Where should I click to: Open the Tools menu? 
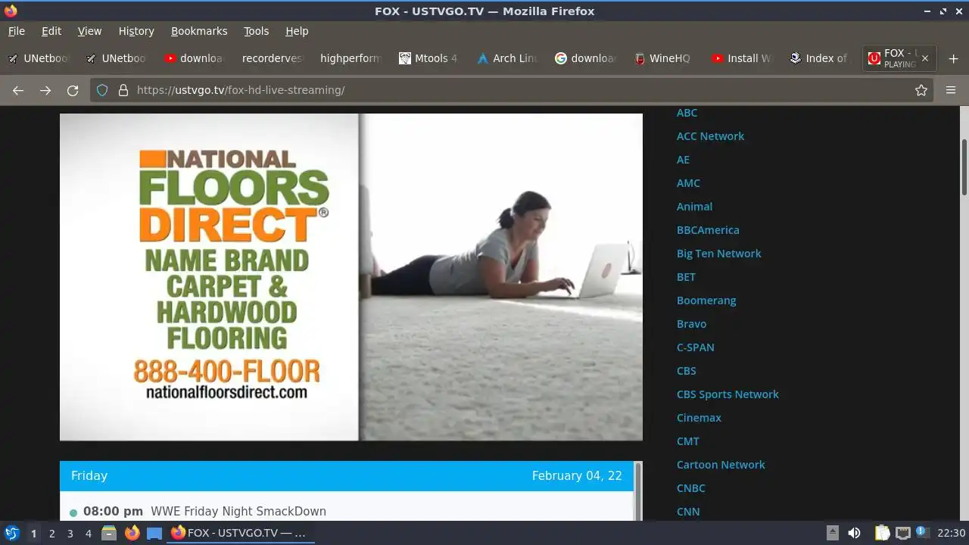click(256, 31)
